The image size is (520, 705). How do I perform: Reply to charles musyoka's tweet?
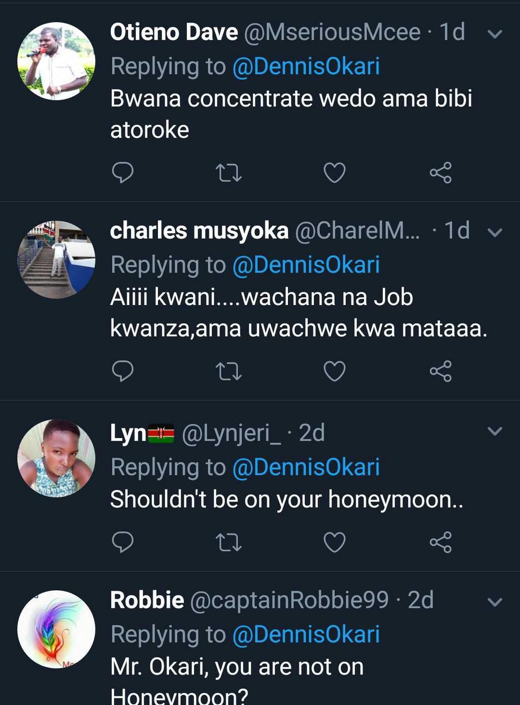(x=122, y=371)
